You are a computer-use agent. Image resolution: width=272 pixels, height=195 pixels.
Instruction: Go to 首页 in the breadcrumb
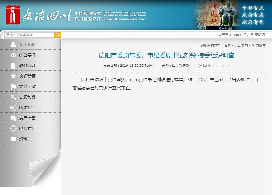[x=227, y=46]
